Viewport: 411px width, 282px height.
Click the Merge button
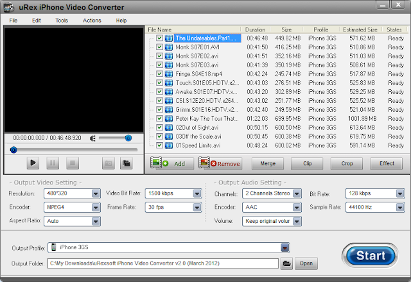point(268,164)
